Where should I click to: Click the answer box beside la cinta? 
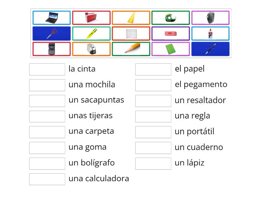47,69
